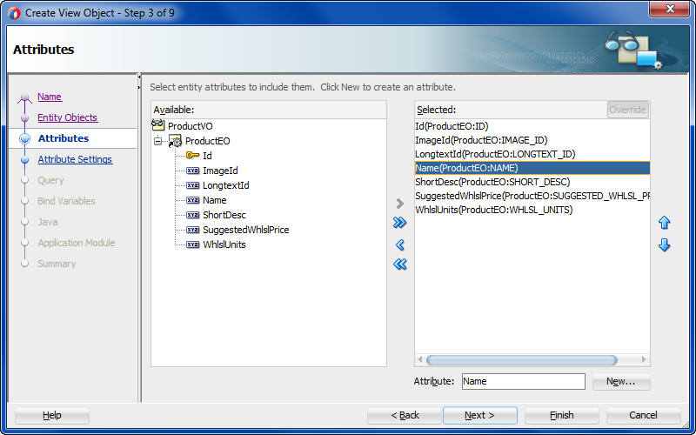Click the Cancel button

click(643, 416)
